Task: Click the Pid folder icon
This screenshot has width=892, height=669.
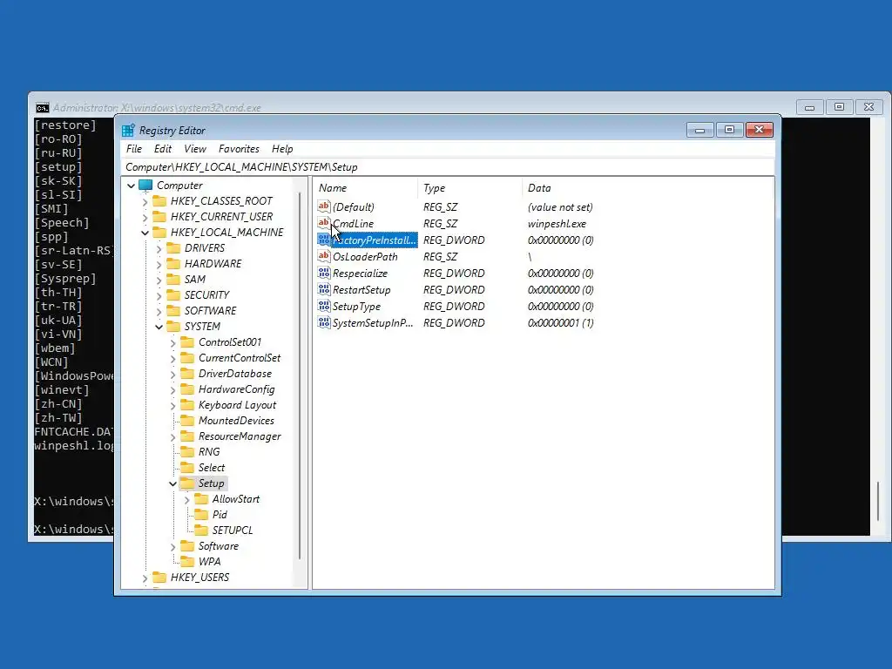Action: tap(201, 515)
